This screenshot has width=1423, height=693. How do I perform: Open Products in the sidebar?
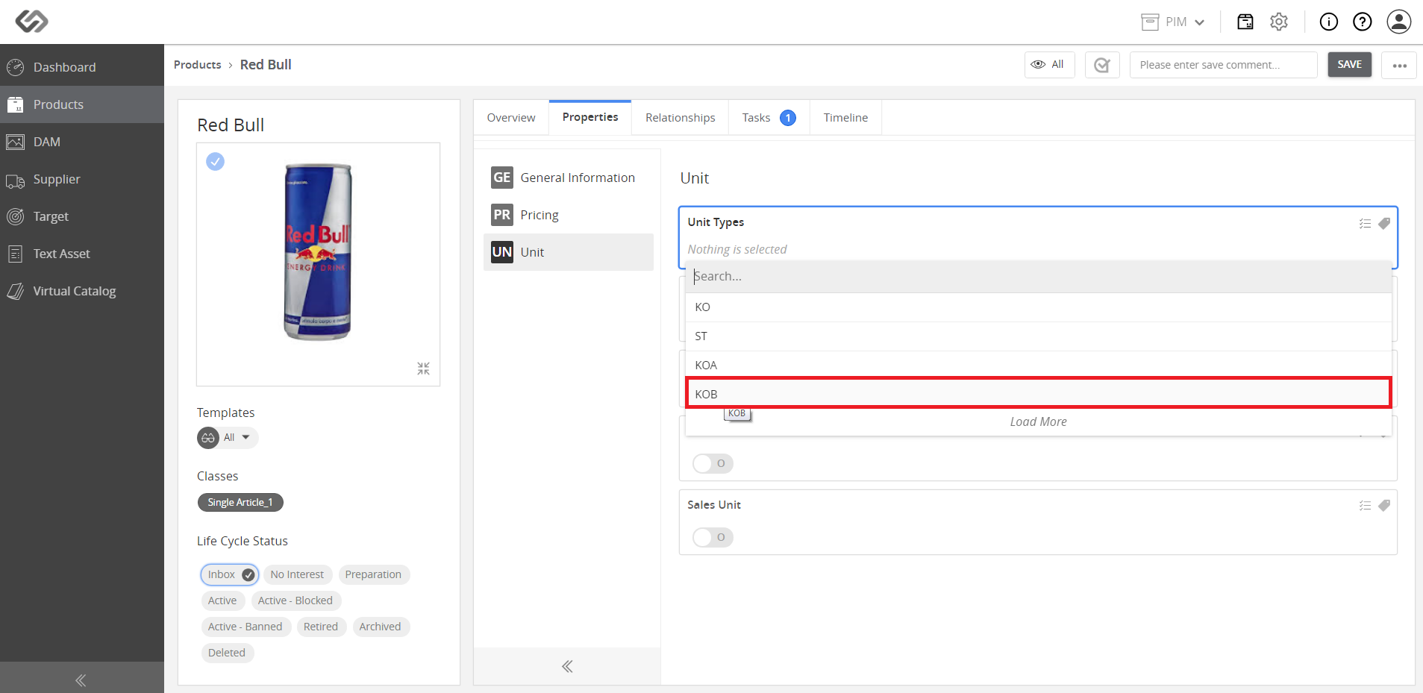[82, 104]
